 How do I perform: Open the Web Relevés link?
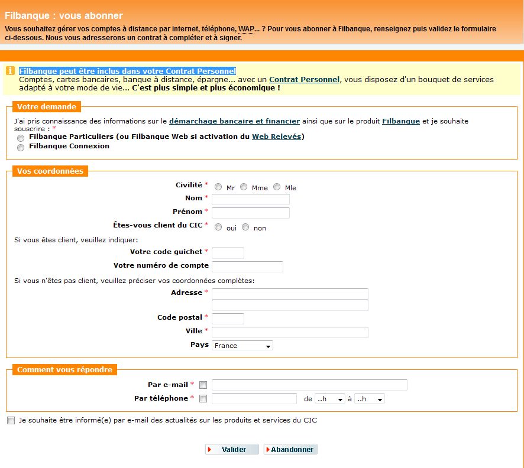pyautogui.click(x=276, y=136)
